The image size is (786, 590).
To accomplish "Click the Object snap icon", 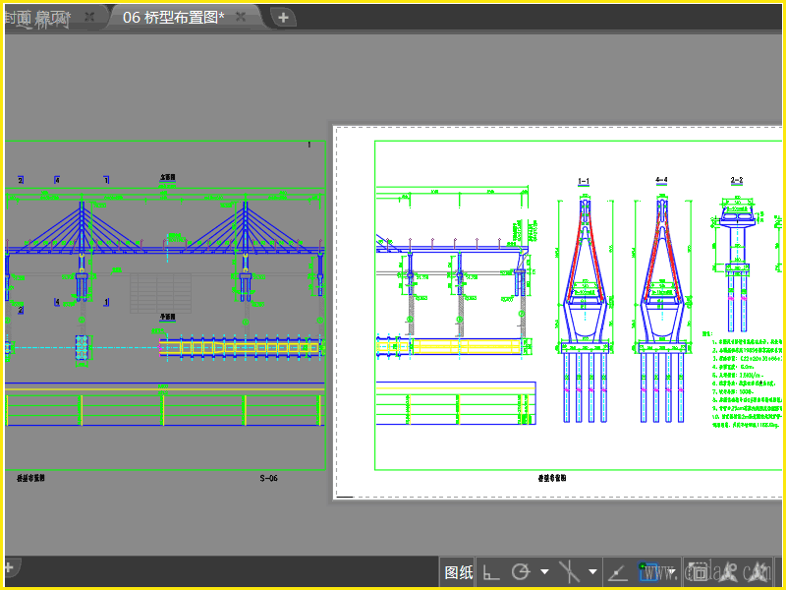I will point(649,571).
